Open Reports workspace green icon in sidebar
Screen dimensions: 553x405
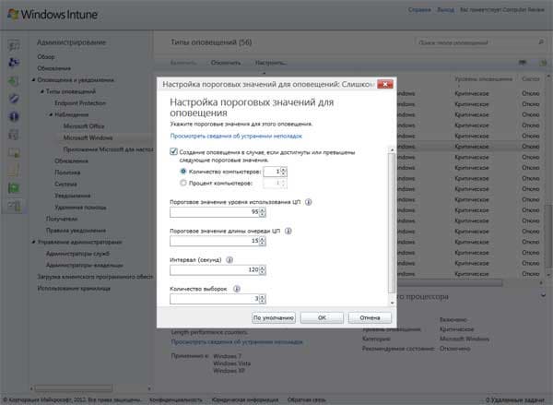pos(14,188)
